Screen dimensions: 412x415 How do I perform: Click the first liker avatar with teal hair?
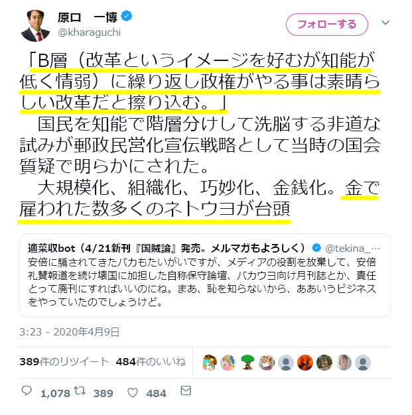pos(210,363)
